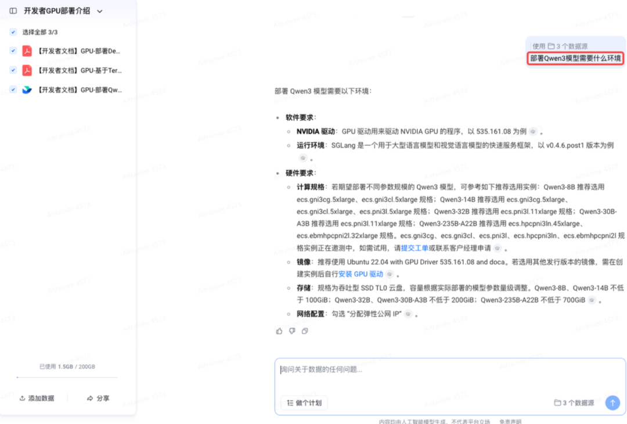
Task: Open PDF icon of GPU-部署De... document
Action: click(27, 51)
